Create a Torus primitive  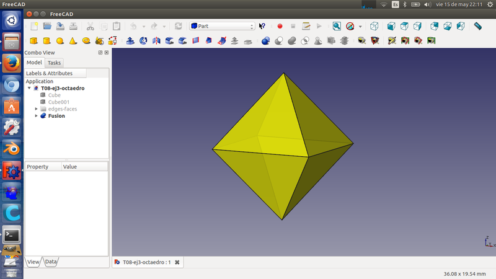[x=86, y=41]
